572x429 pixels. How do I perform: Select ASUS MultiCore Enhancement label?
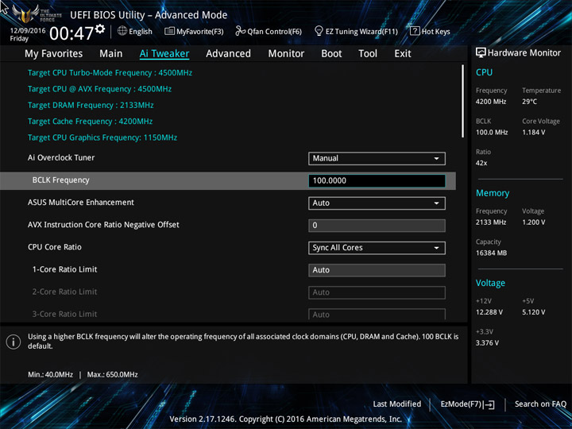pyautogui.click(x=80, y=203)
